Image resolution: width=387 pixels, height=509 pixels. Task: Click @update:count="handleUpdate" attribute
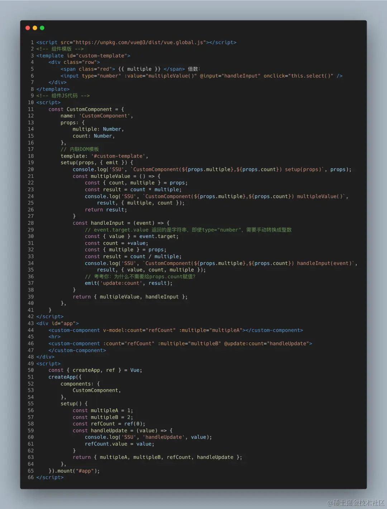pyautogui.click(x=267, y=344)
